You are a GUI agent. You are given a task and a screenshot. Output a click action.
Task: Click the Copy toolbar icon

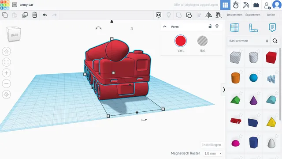point(5,15)
